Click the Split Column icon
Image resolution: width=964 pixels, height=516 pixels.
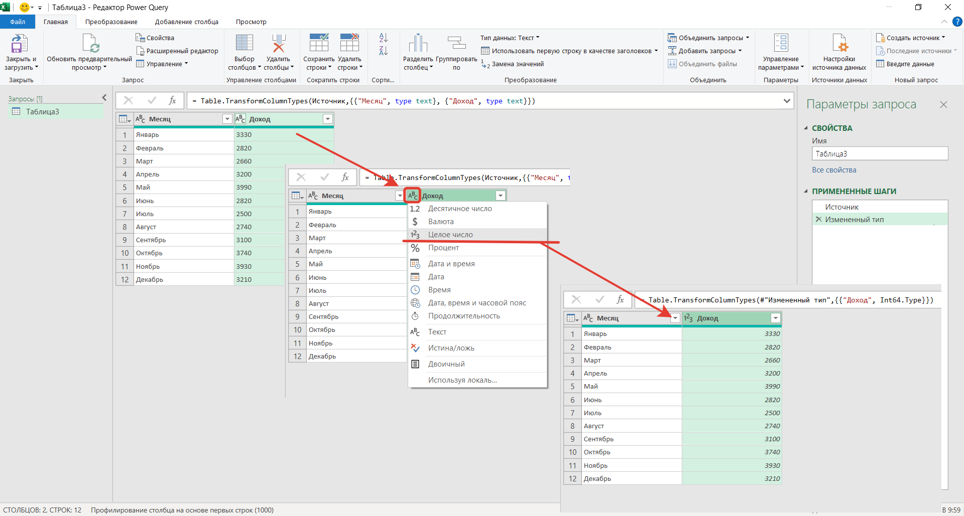418,44
